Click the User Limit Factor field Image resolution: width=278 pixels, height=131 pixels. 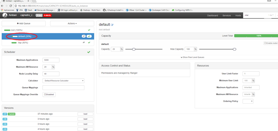[251, 74]
